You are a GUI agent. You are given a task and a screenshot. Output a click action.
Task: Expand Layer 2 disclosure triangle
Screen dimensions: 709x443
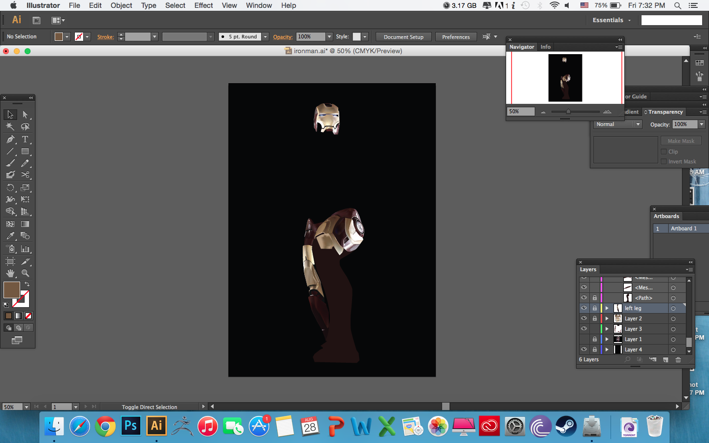point(607,318)
